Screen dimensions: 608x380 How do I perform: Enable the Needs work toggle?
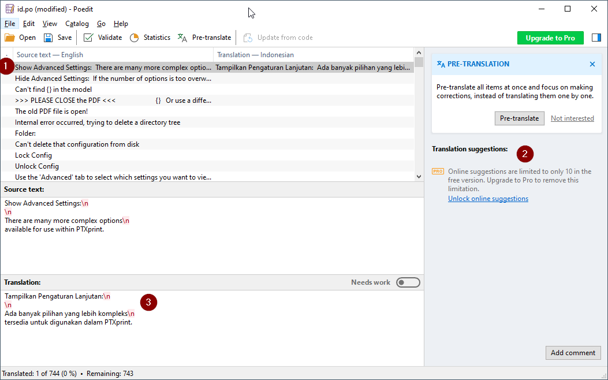click(x=408, y=282)
